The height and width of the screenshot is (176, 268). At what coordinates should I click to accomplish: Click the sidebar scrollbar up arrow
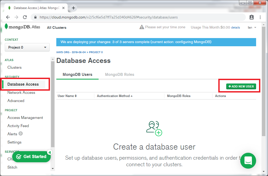[53, 59]
